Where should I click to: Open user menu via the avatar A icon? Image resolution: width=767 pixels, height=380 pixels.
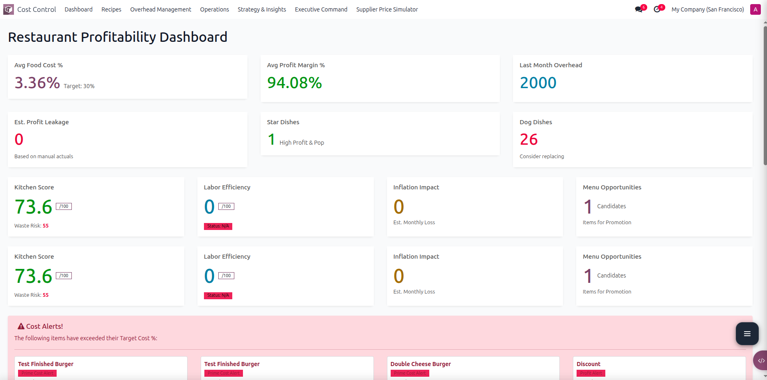tap(756, 9)
